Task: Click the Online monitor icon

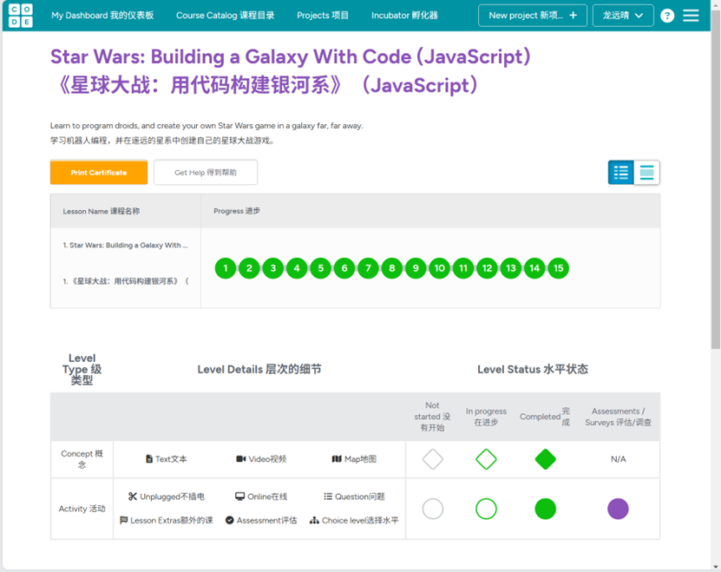Action: (239, 496)
